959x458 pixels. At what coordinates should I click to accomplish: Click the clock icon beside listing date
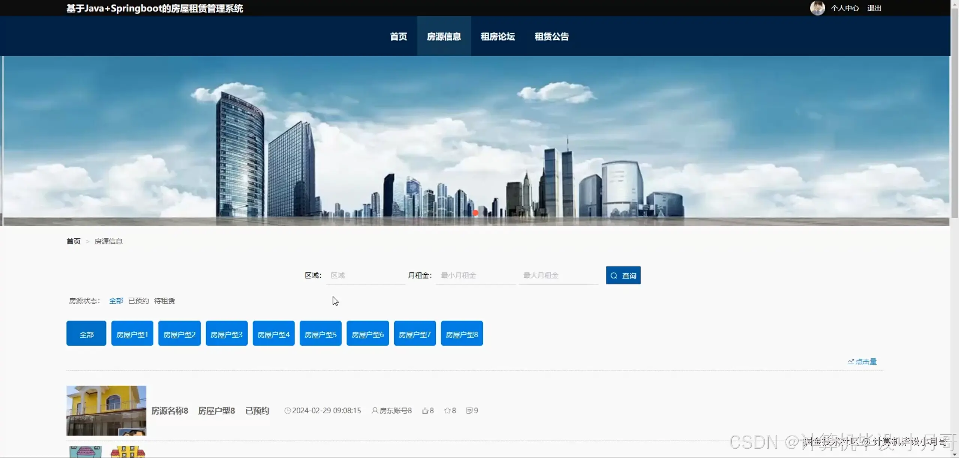(x=287, y=411)
